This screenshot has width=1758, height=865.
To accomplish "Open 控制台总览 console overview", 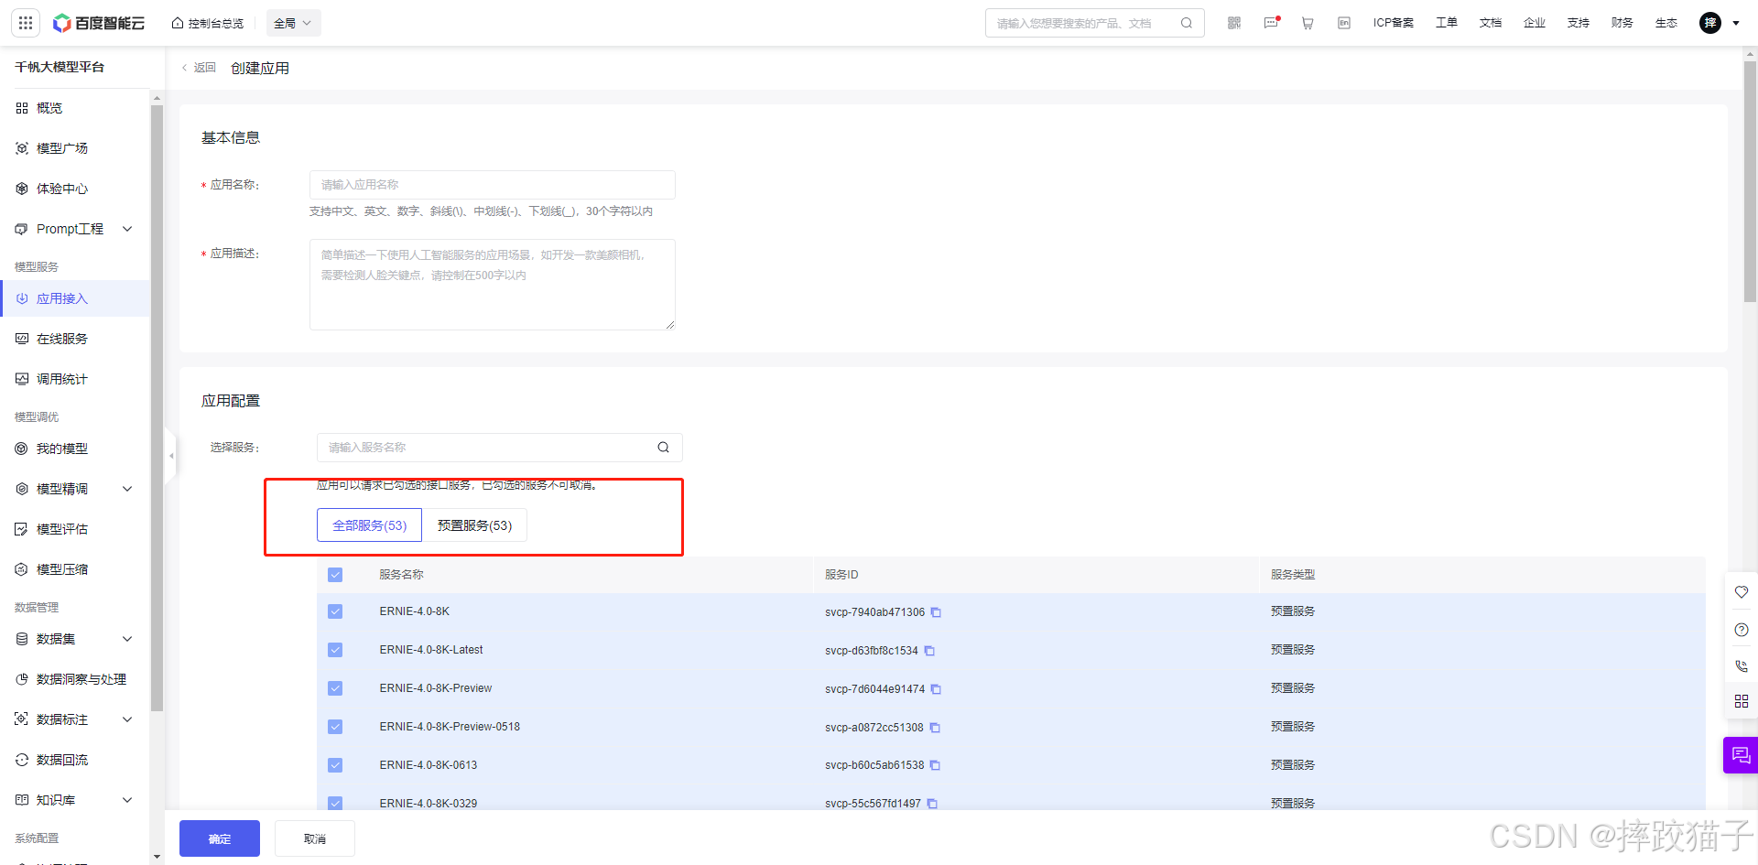I will 208,23.
